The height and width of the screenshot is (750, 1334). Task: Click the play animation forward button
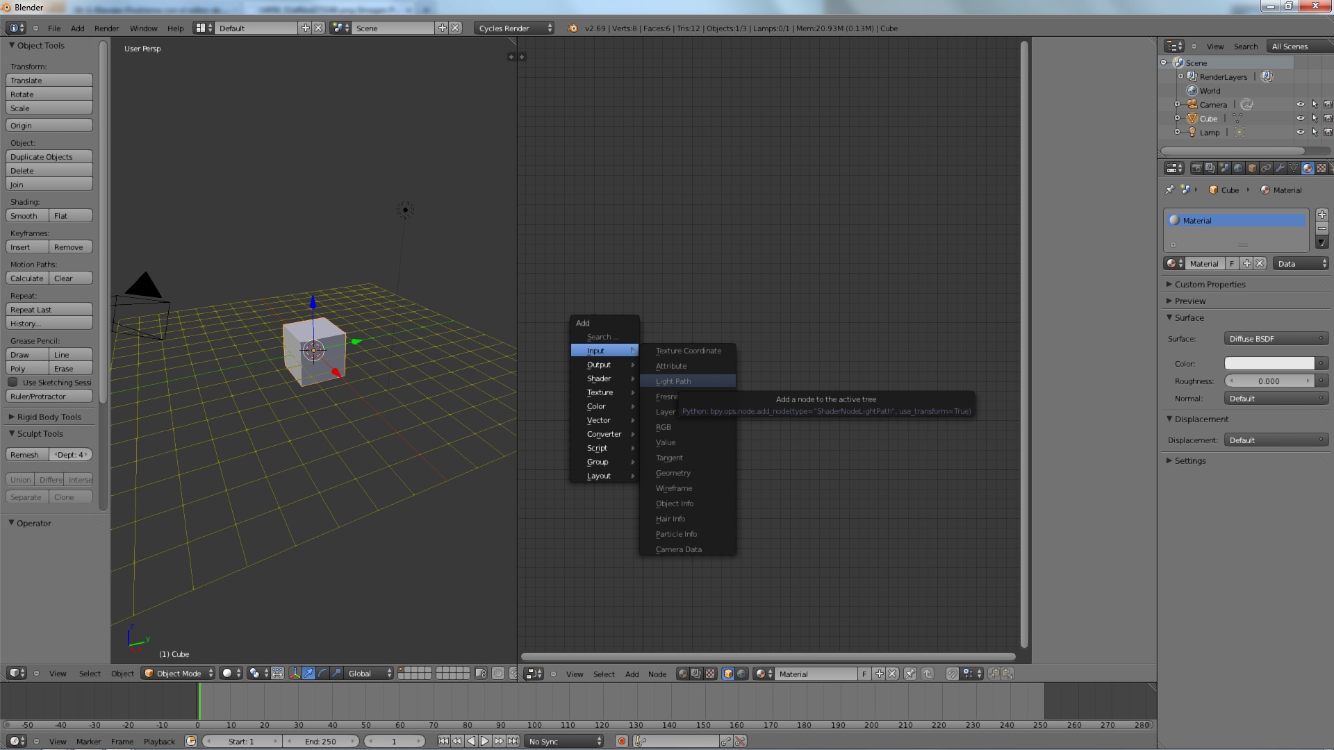485,741
